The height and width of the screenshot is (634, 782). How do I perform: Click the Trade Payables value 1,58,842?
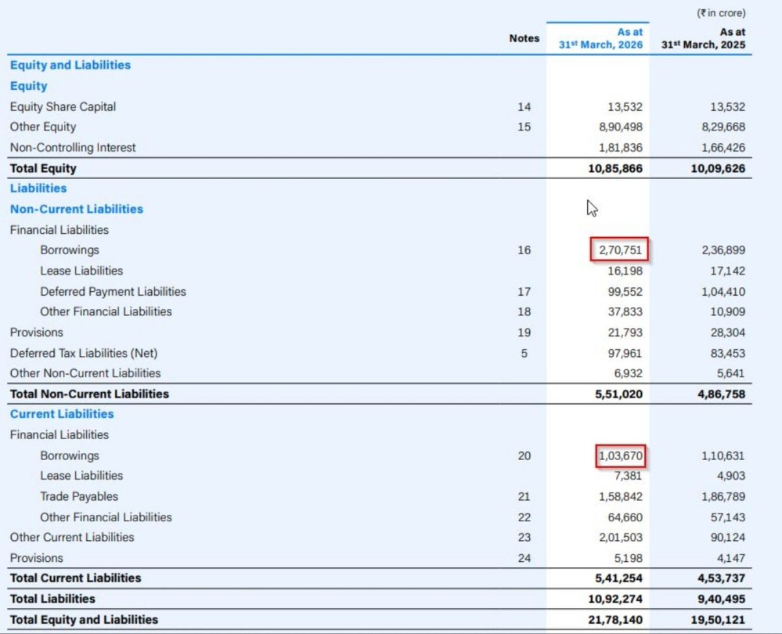tap(620, 497)
